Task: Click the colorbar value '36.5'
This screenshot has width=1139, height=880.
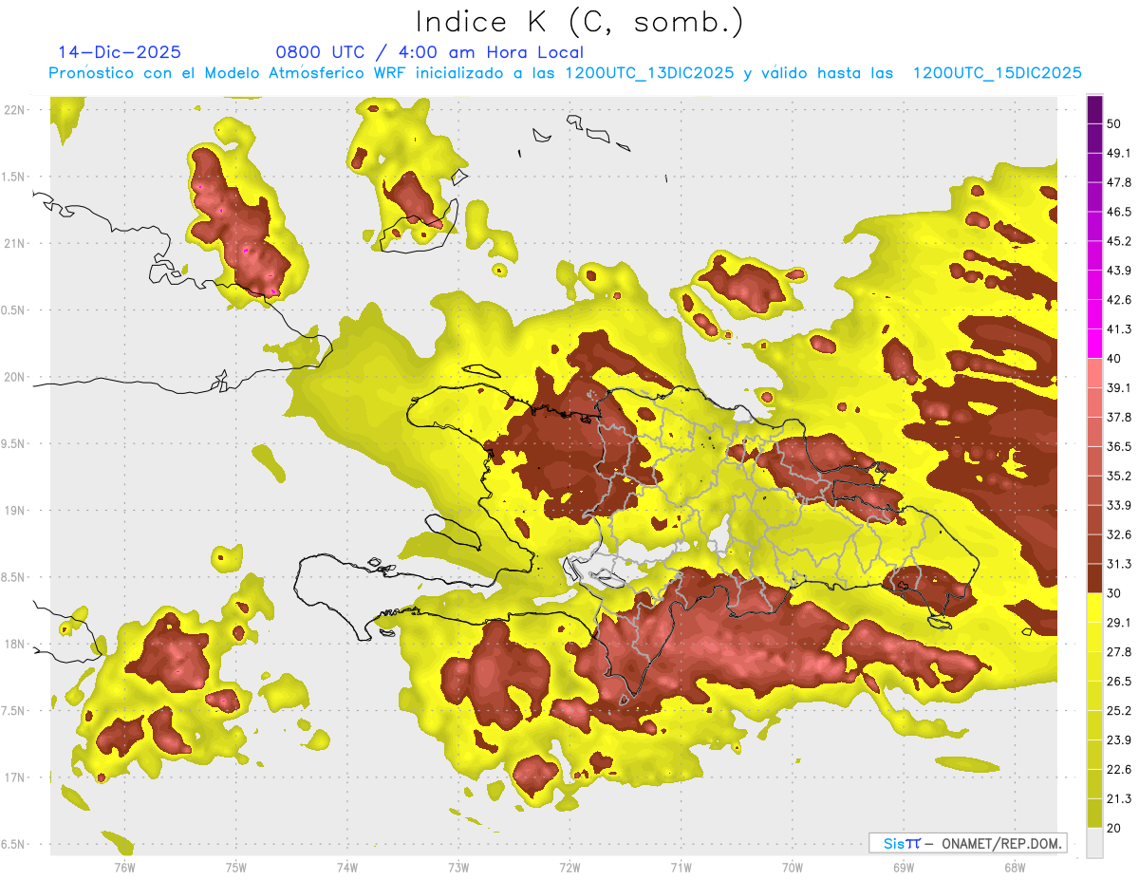Action: point(1119,447)
